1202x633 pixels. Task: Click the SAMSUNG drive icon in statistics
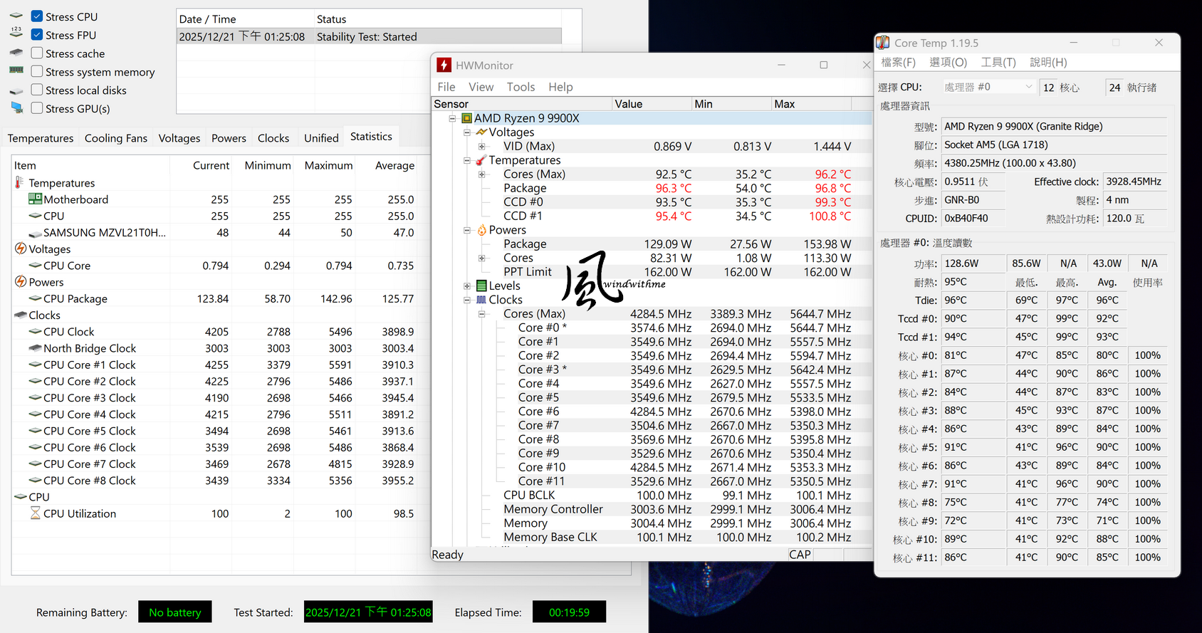pyautogui.click(x=35, y=233)
